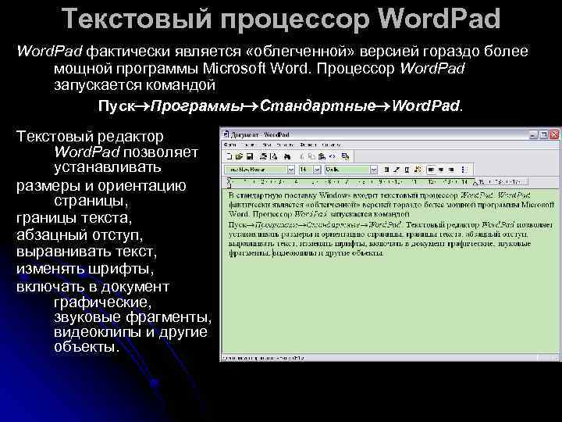Close the WordPad window with the red X
562x422 pixels.
pyautogui.click(x=554, y=135)
